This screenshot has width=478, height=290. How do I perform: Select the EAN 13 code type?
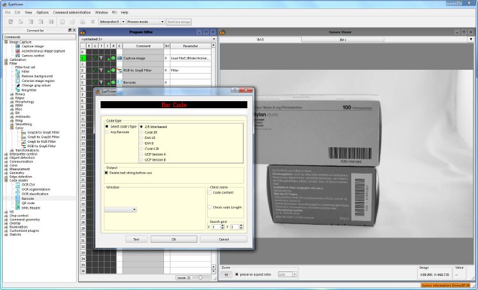142,138
